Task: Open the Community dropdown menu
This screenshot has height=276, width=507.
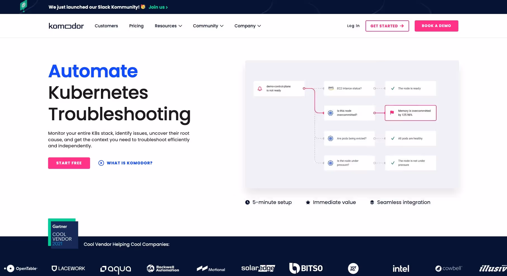Action: tap(208, 26)
